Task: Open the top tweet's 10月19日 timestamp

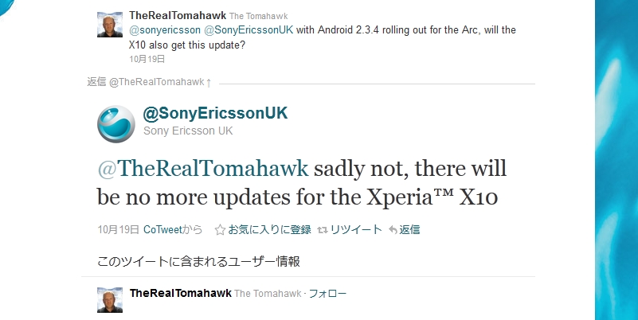Action: click(x=147, y=58)
